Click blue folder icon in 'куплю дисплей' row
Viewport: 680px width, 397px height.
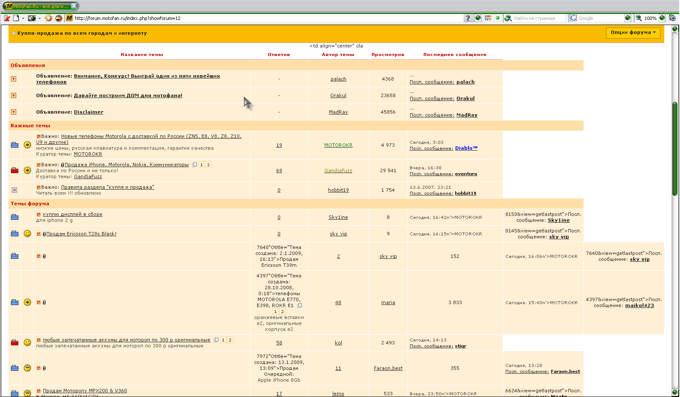tap(14, 217)
